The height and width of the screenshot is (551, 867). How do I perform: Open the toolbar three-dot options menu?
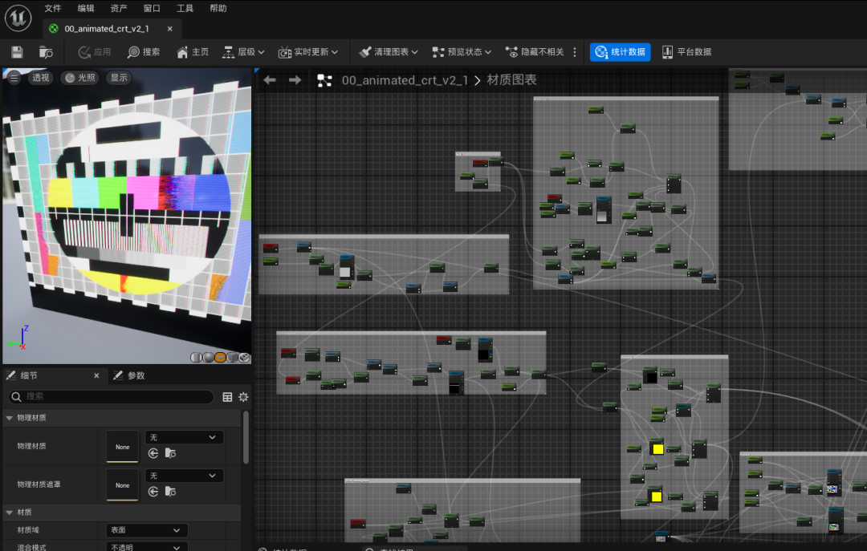tap(575, 52)
